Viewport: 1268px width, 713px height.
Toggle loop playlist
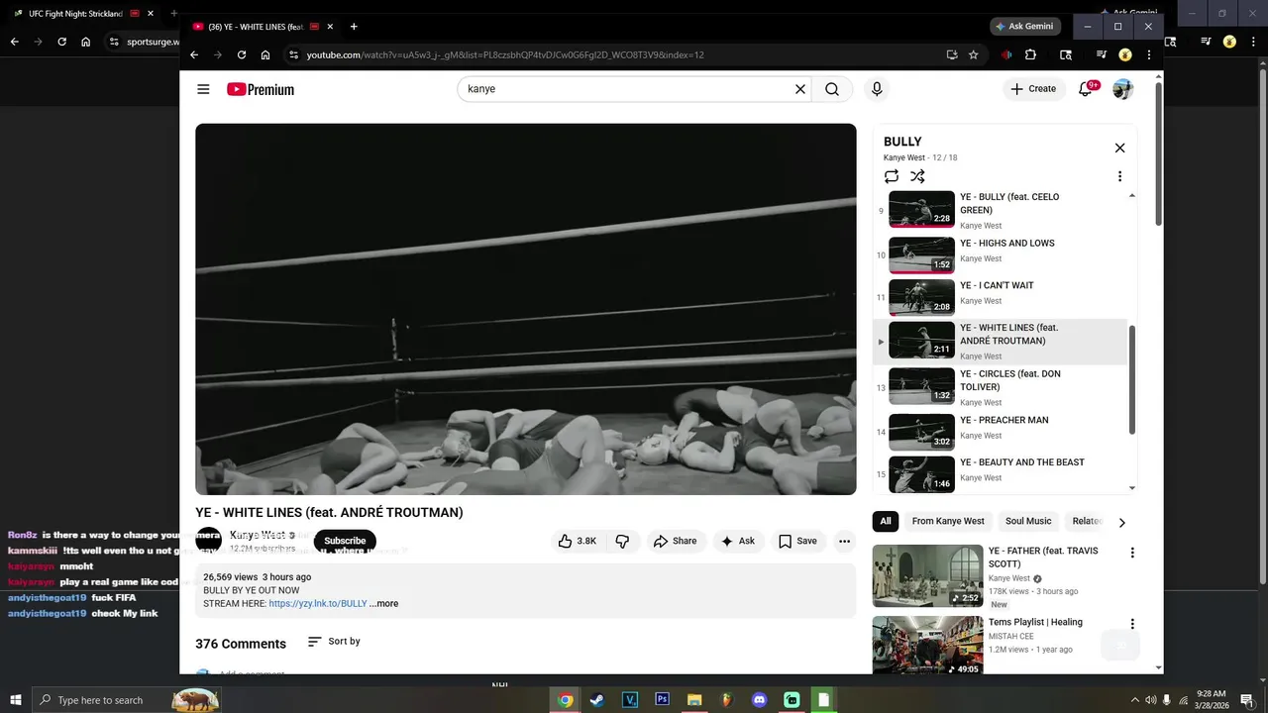click(x=892, y=176)
